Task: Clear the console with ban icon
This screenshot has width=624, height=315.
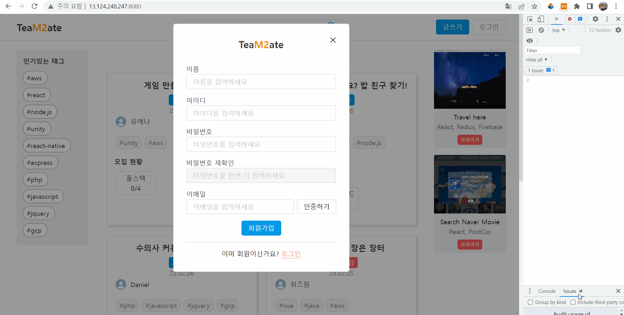Action: (x=541, y=30)
